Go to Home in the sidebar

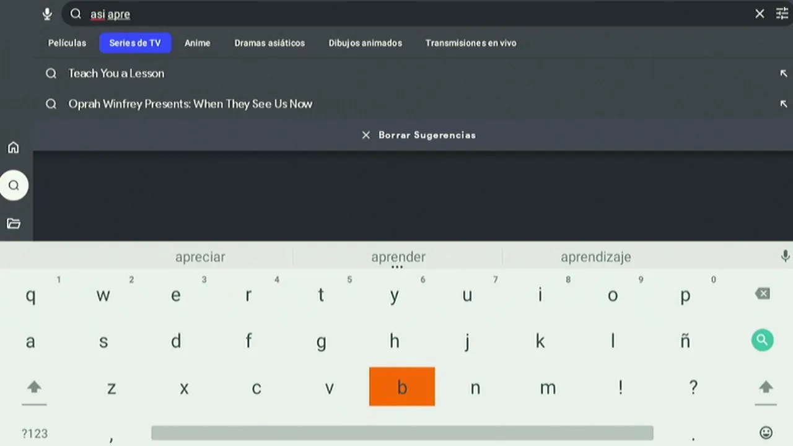click(13, 147)
